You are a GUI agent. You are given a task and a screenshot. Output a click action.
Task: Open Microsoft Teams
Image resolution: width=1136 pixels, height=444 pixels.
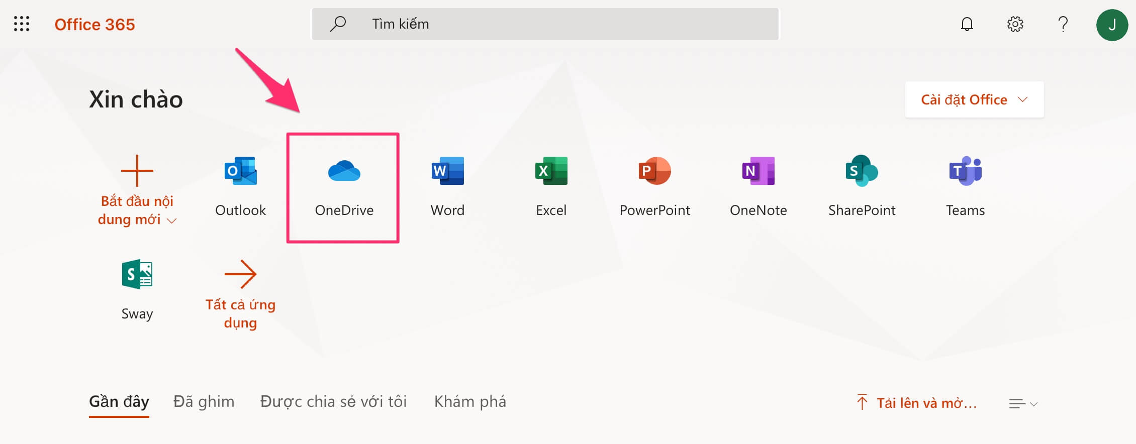click(965, 186)
